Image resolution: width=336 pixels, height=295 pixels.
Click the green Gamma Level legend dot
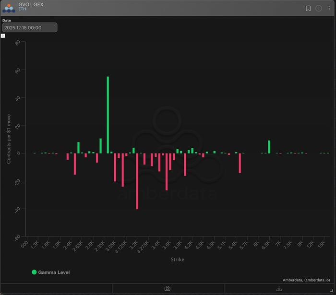34,272
